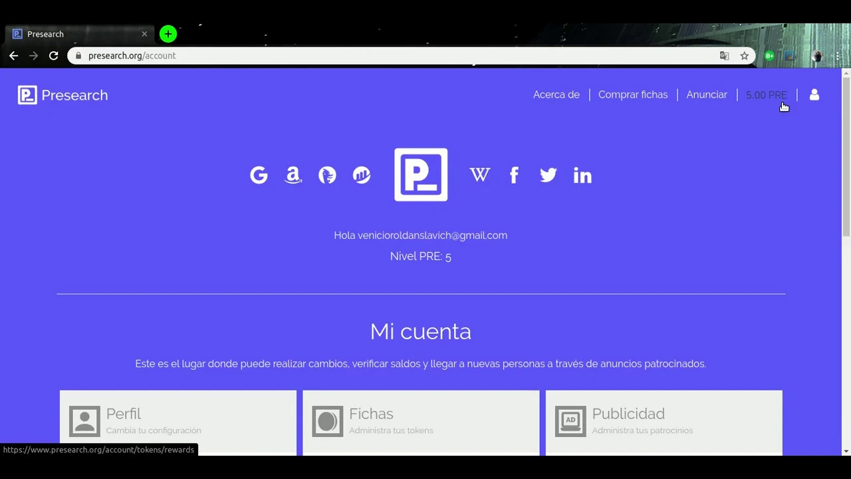Click the Presearch logo in header

[63, 95]
